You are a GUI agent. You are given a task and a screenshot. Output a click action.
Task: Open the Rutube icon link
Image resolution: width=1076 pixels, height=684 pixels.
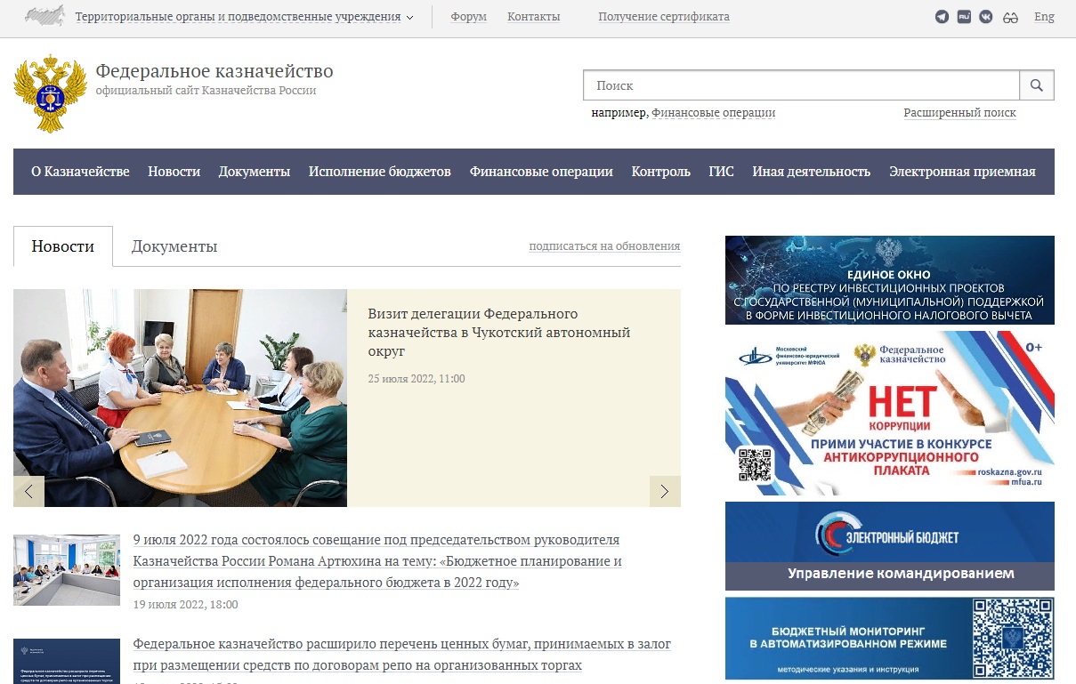click(x=964, y=17)
